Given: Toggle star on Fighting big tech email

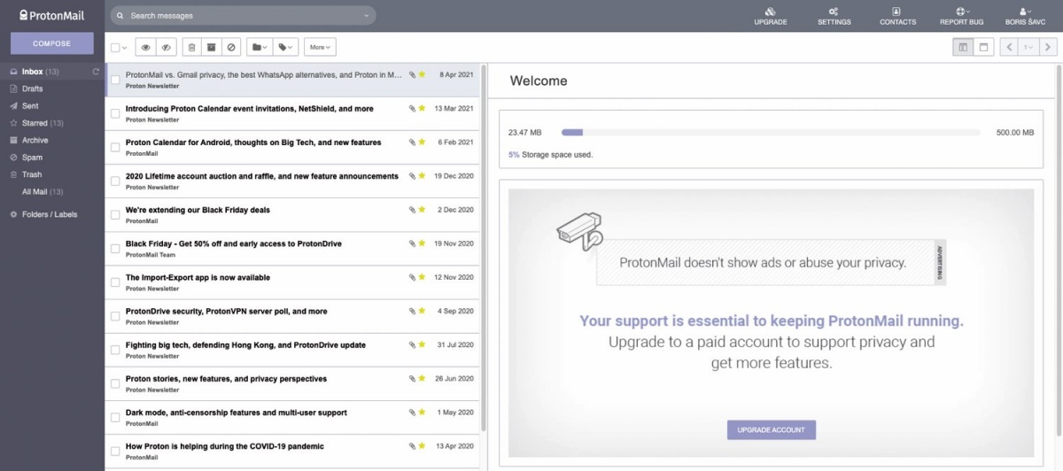Looking at the screenshot, I should pos(422,344).
